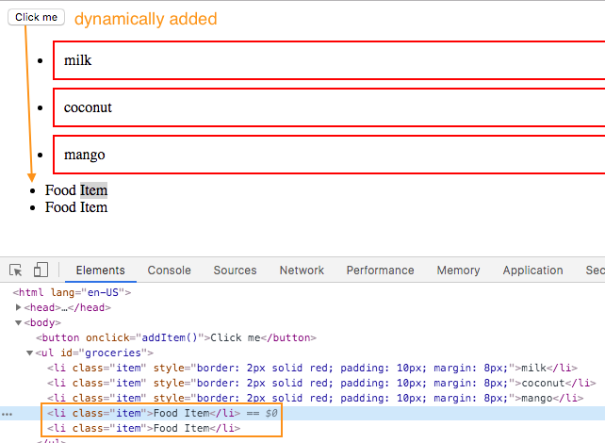Collapse the body element
Image resolution: width=605 pixels, height=443 pixels.
18,322
